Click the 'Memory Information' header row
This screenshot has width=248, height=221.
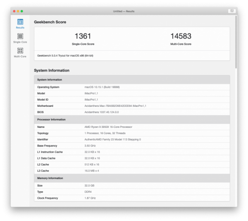point(132,178)
